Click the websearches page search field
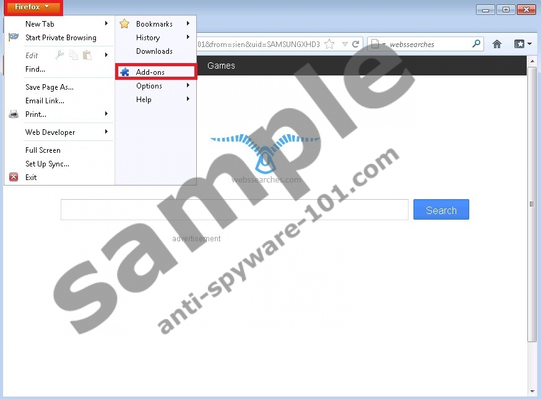Screen dimensions: 541x399 (x=234, y=210)
